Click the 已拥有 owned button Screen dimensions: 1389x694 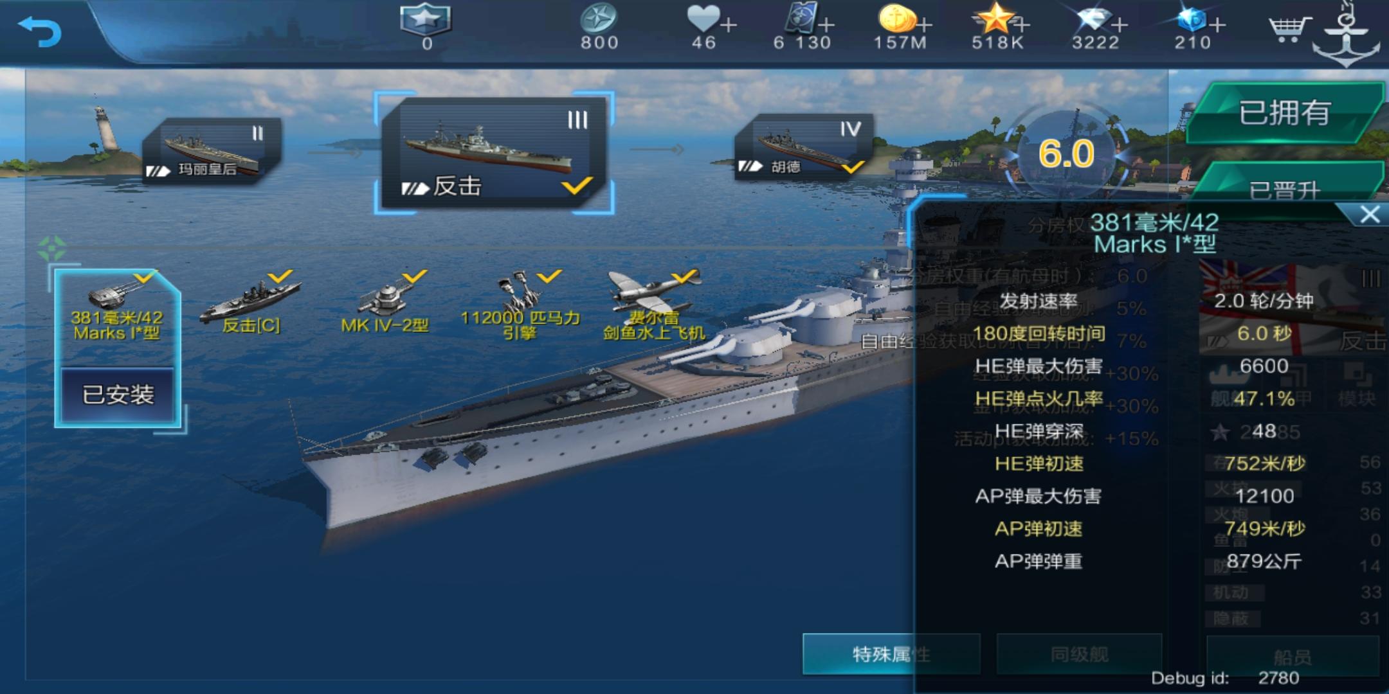pos(1285,113)
